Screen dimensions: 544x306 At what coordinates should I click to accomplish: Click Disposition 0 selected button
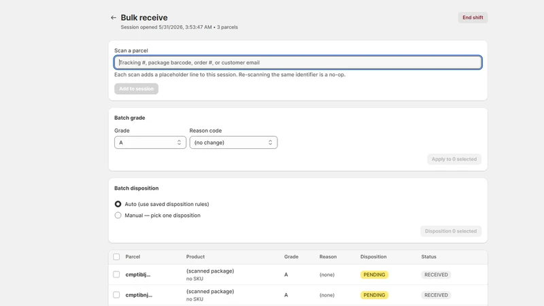tap(451, 231)
